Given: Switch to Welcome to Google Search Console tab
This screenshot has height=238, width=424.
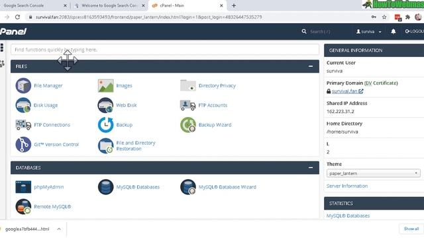Looking at the screenshot, I should pyautogui.click(x=109, y=5).
